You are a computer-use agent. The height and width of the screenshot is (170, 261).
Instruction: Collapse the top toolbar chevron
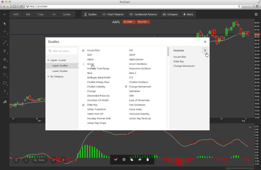[x=5, y=14]
